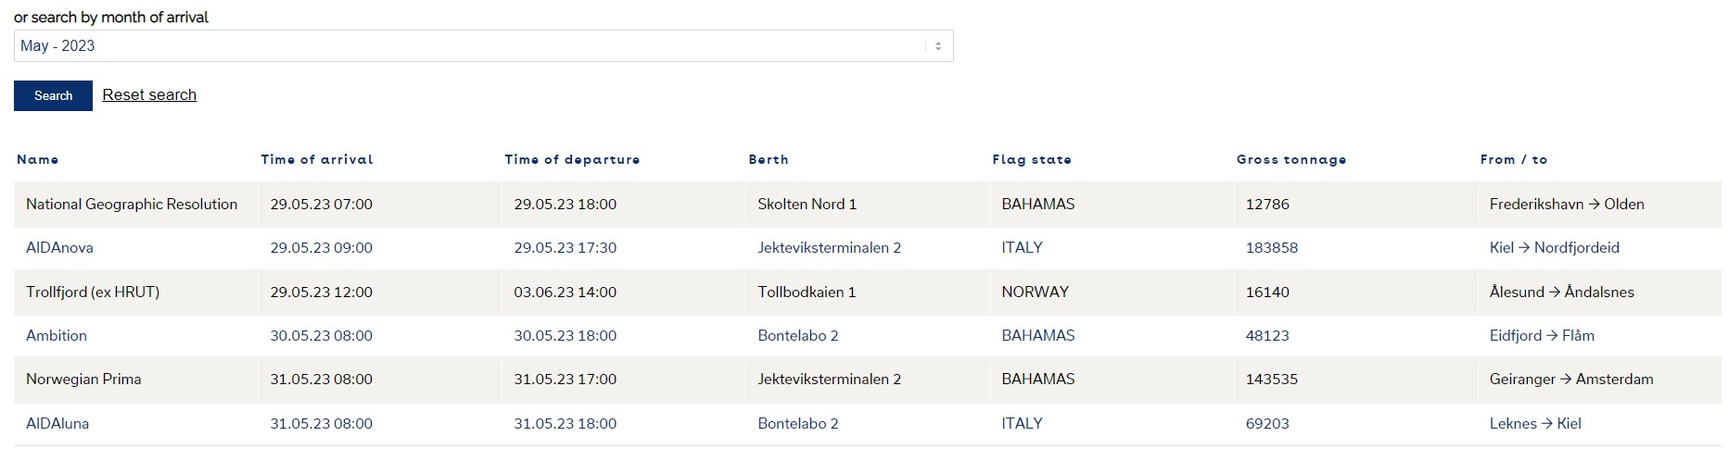Image resolution: width=1729 pixels, height=461 pixels.
Task: Open the month of arrival dropdown
Action: click(x=483, y=46)
